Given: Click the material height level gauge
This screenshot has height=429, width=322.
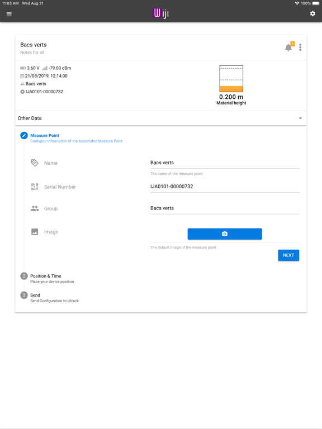Looking at the screenshot, I should 231,79.
